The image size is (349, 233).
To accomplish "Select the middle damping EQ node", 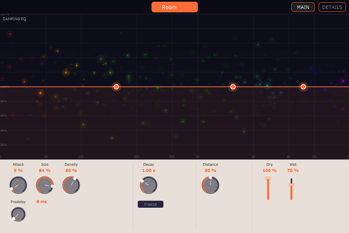I will point(233,87).
